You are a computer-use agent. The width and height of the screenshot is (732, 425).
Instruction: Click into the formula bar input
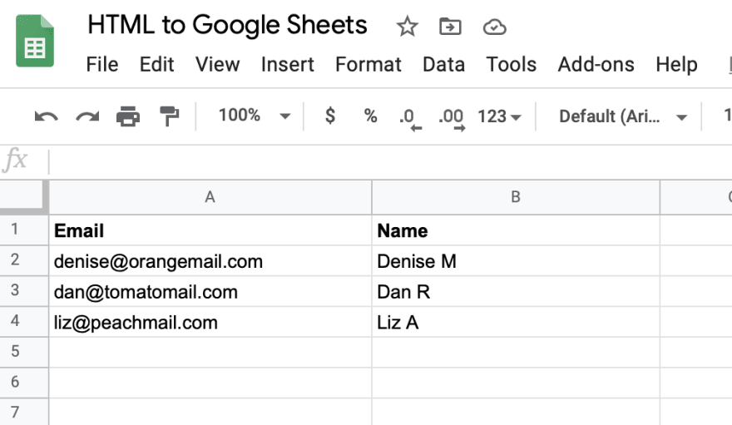coord(390,161)
